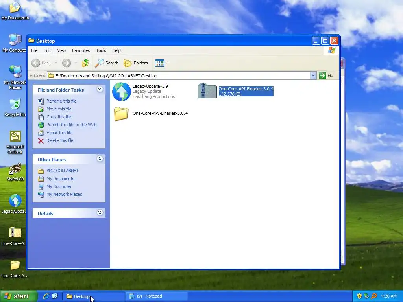Click the Hashbang Productions text

[154, 97]
